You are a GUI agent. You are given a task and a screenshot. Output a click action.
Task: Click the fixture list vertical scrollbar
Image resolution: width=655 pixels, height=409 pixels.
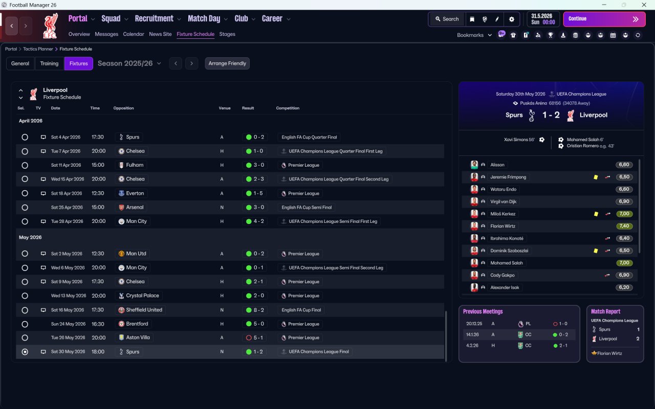(x=446, y=335)
